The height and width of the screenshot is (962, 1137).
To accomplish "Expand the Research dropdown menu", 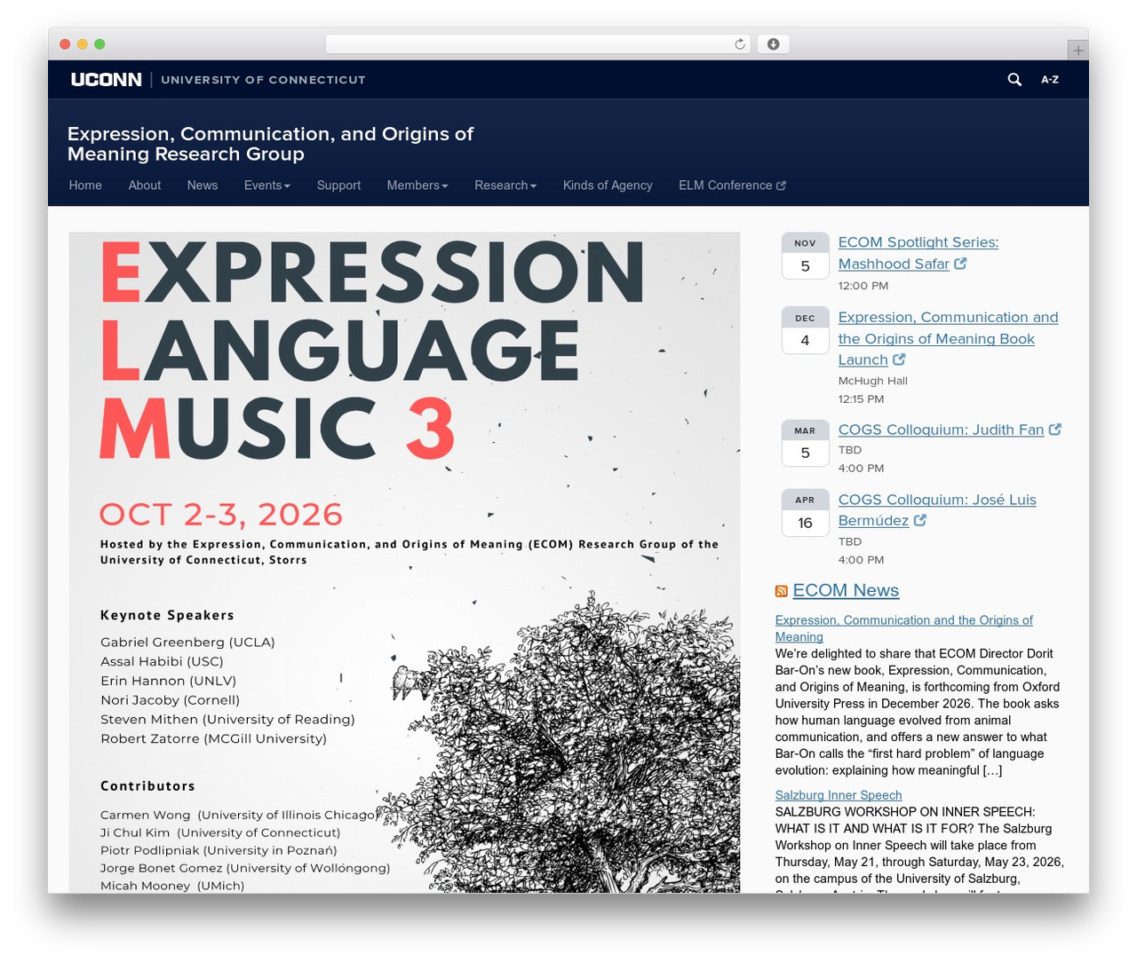I will click(505, 185).
